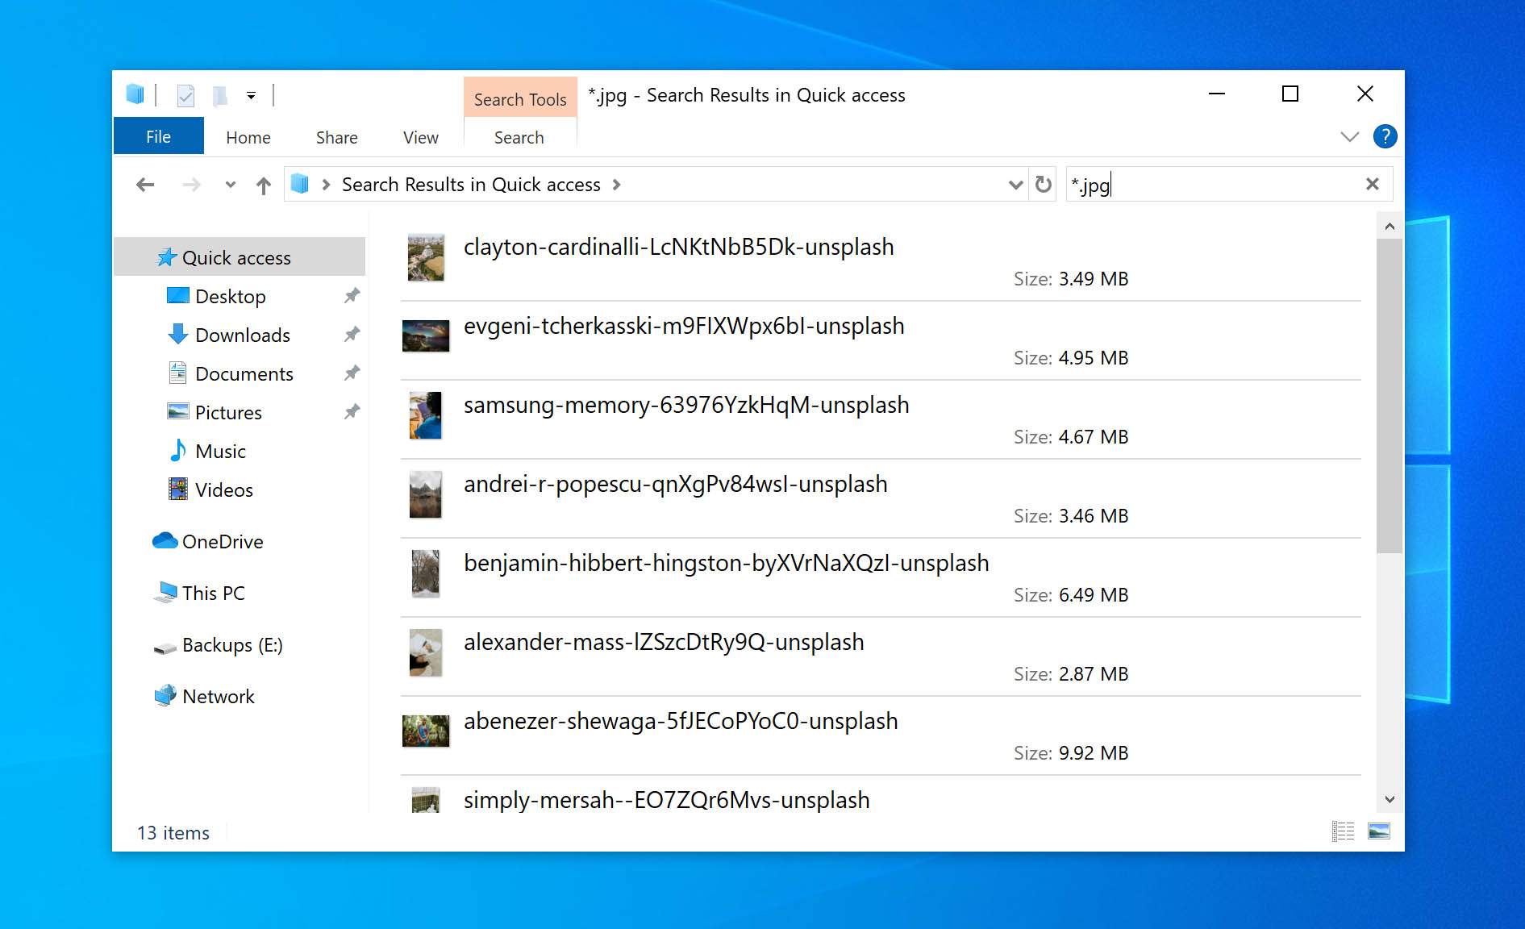The height and width of the screenshot is (929, 1525).
Task: Click the vertical scrollbar thumb
Action: (x=1390, y=396)
